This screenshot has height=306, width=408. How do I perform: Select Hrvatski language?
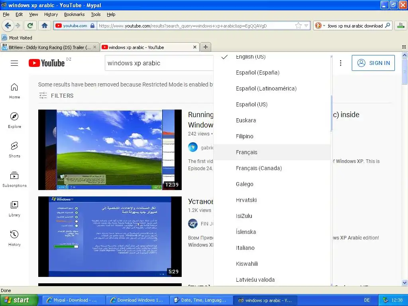(x=272, y=200)
